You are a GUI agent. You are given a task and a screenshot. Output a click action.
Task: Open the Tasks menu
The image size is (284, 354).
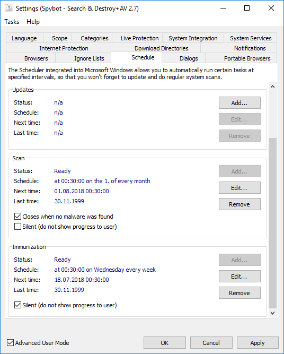pyautogui.click(x=12, y=22)
